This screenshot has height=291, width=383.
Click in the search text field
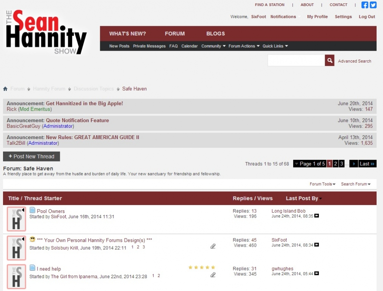point(296,60)
